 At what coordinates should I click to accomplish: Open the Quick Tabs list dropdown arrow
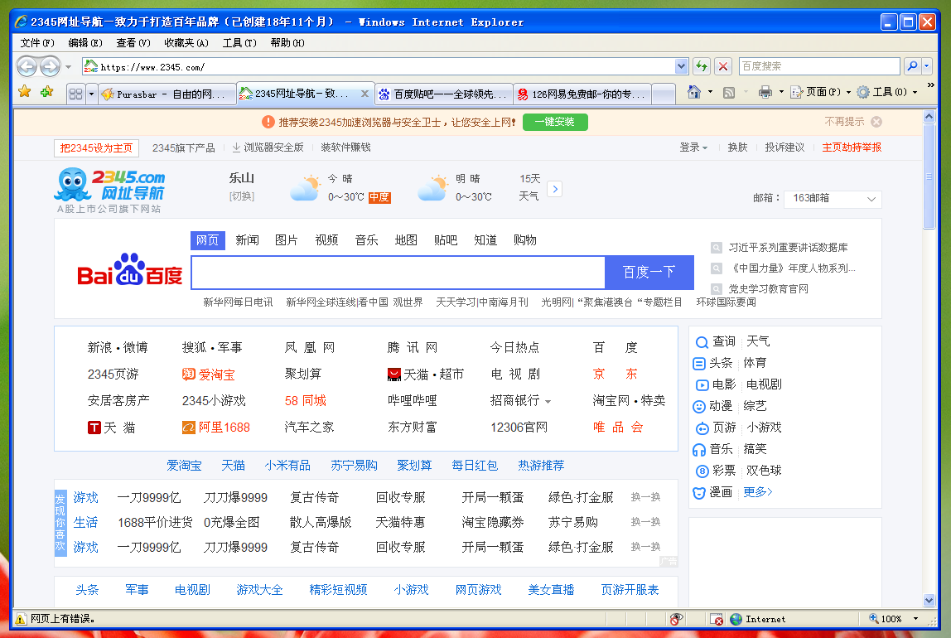click(92, 94)
